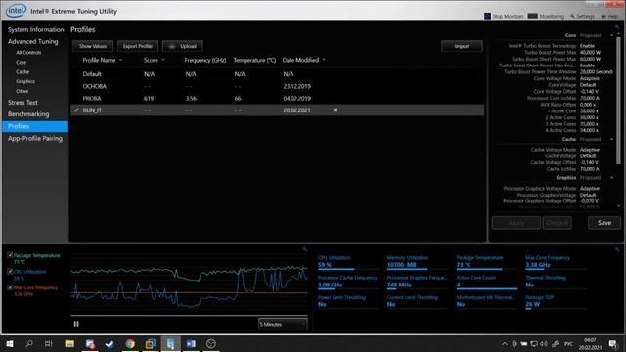Click the Intel logo in title bar

click(16, 11)
